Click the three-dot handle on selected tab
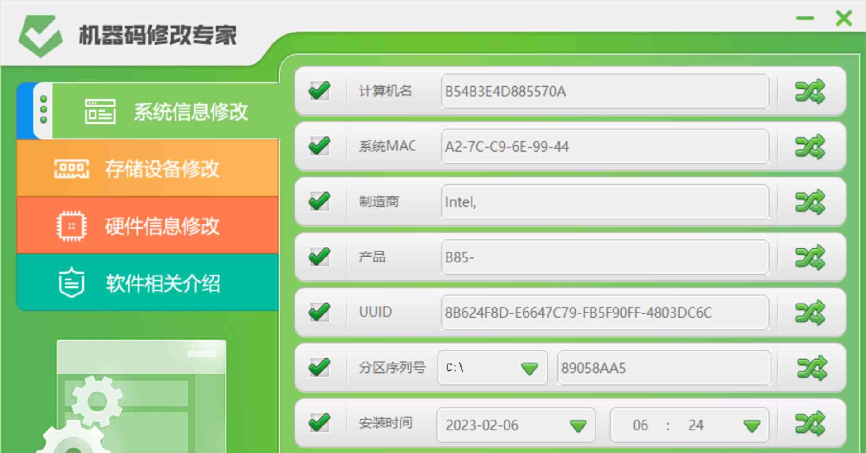866x453 pixels. tap(43, 109)
